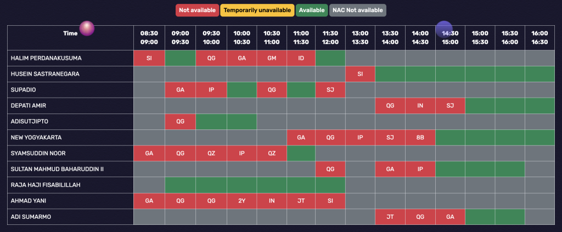
Task: Select the QG slot in Adisutjipto row
Action: (180, 122)
